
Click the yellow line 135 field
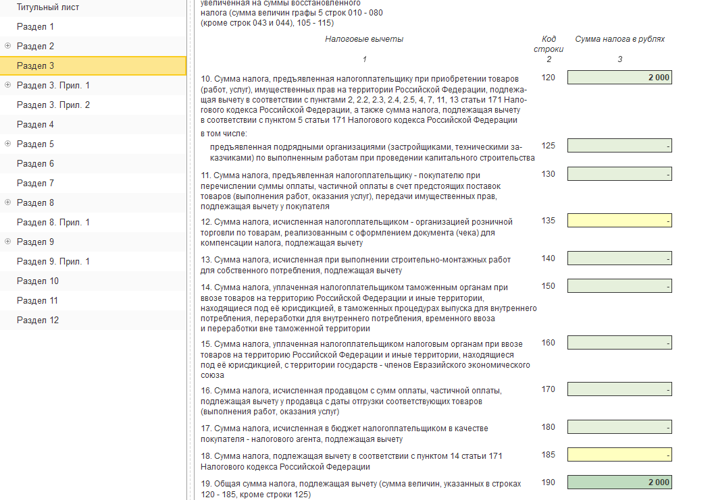click(x=619, y=221)
